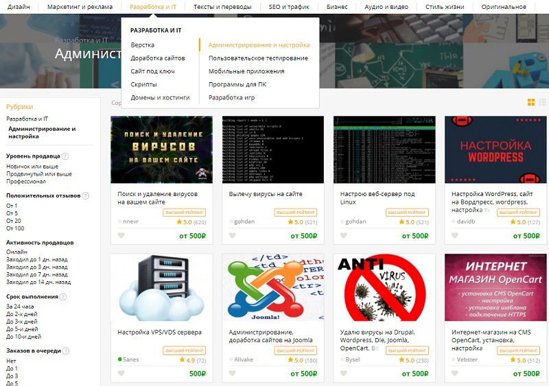Click heart on 'Настрою веб-сервер под Linux' card
The height and width of the screenshot is (386, 549).
[x=344, y=236]
